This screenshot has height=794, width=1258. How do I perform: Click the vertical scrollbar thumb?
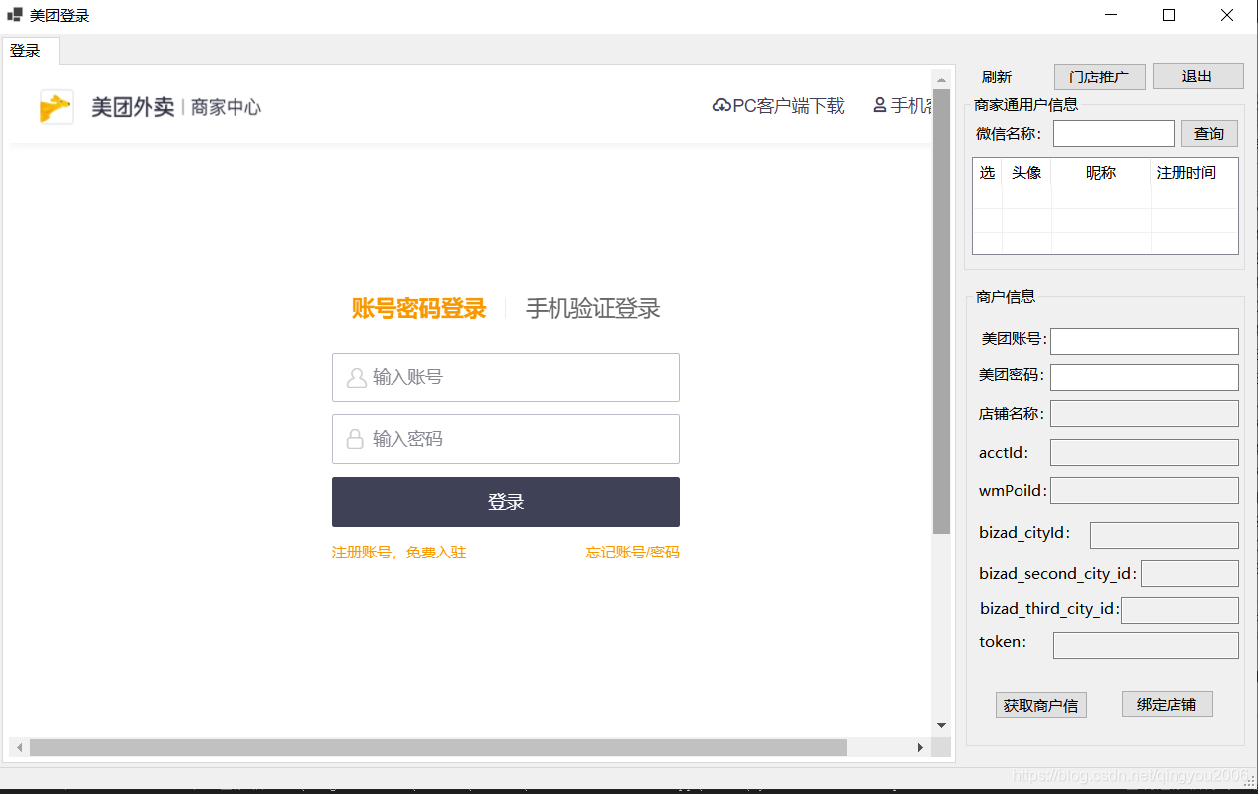click(941, 311)
